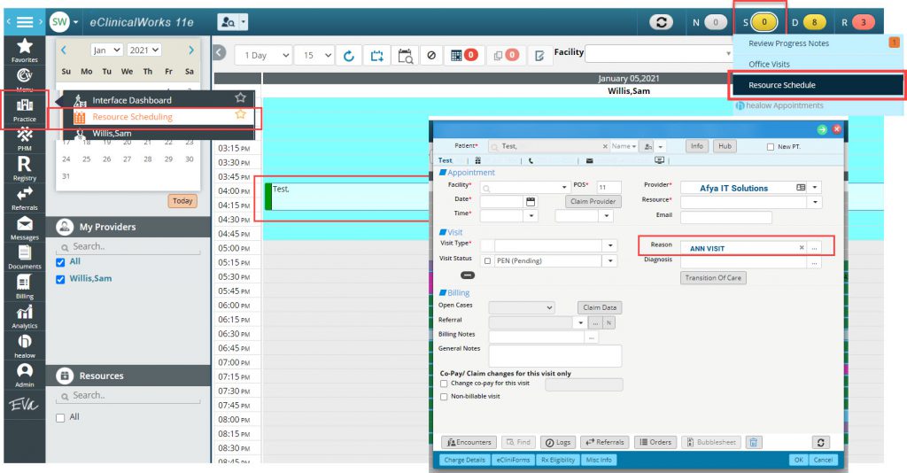
Task: Collapse the left panel with the arrow
Action: 220,52
